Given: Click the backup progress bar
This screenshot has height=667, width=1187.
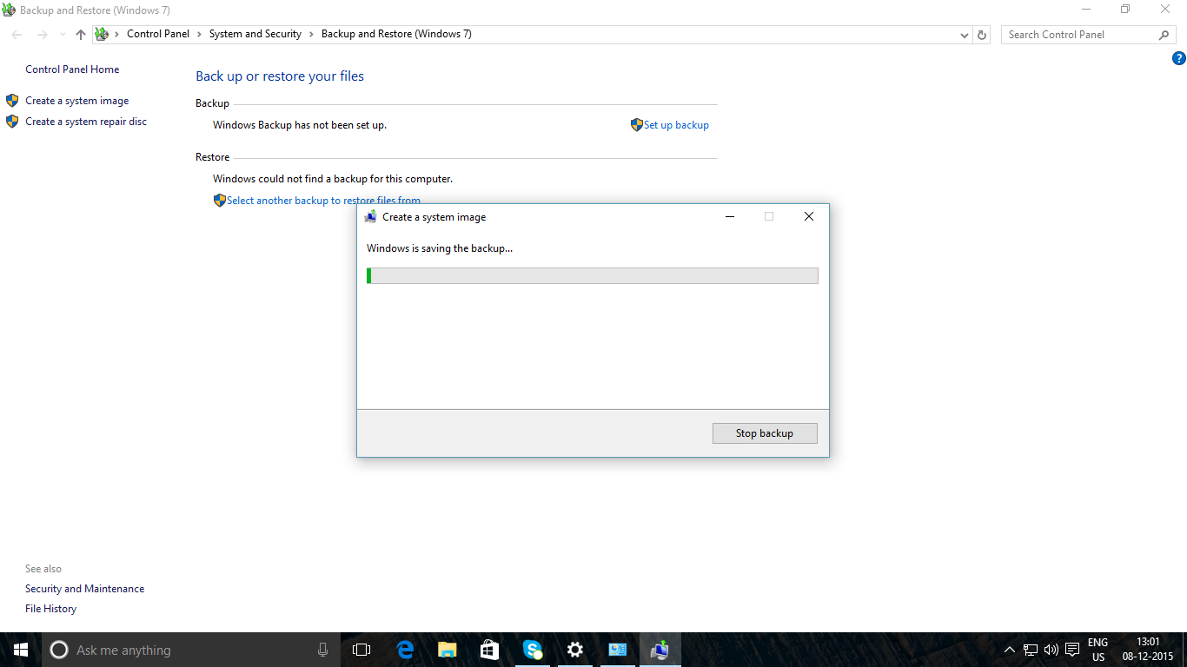Looking at the screenshot, I should pos(593,276).
